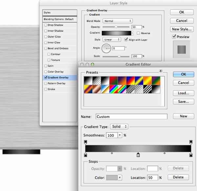197x191 pixels.
Task: Open the Style Linear dropdown
Action: pos(112,39)
